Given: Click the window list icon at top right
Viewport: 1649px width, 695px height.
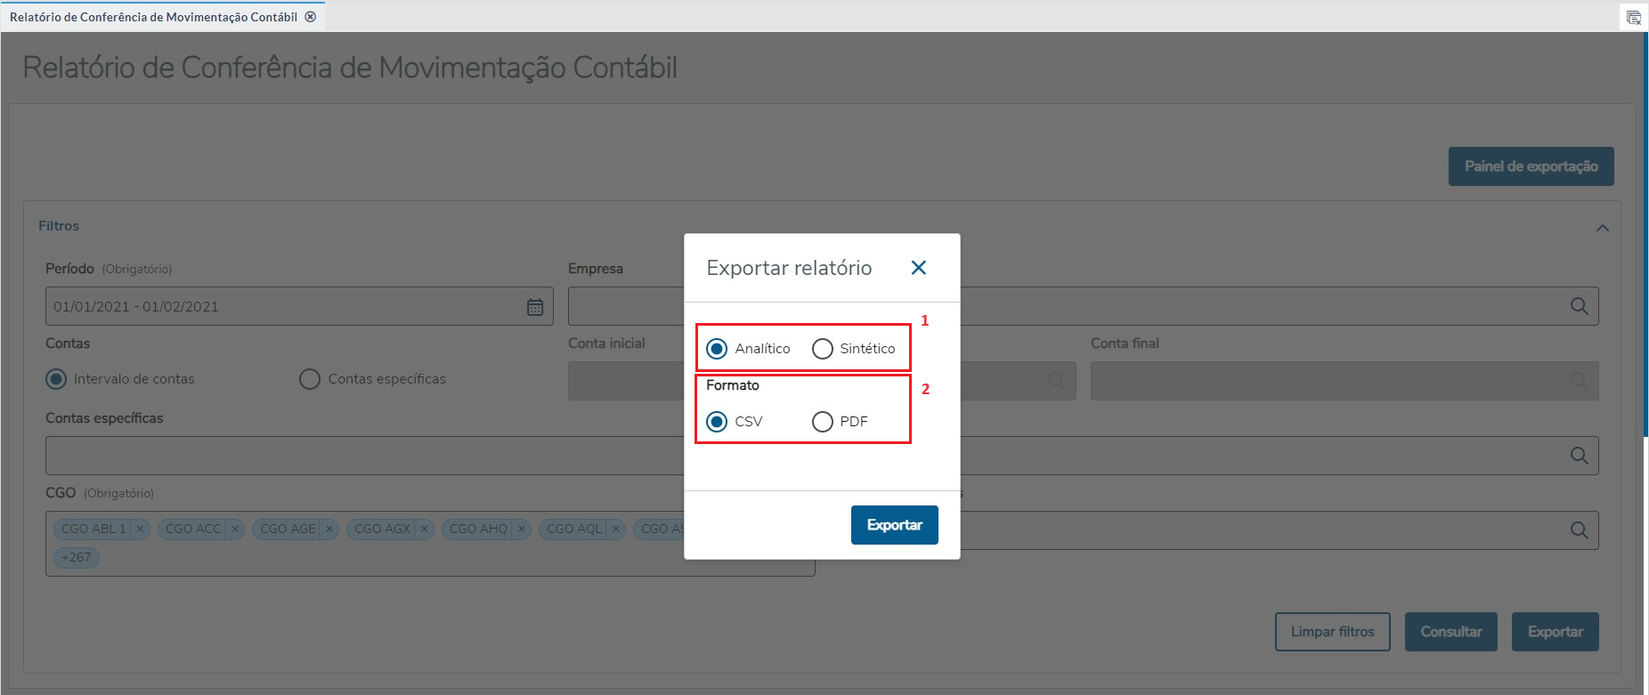Looking at the screenshot, I should point(1633,17).
